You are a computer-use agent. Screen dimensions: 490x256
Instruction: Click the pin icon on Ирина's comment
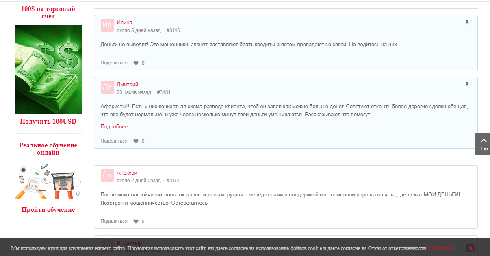[x=467, y=23]
